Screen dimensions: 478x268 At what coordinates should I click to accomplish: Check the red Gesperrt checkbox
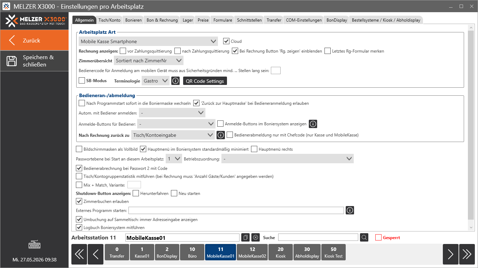(x=378, y=237)
